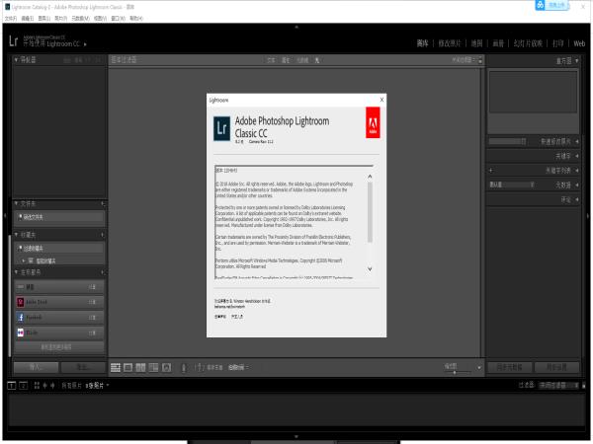The width and height of the screenshot is (593, 444).
Task: Click the Lr identity plate logo top-left
Action: point(13,40)
